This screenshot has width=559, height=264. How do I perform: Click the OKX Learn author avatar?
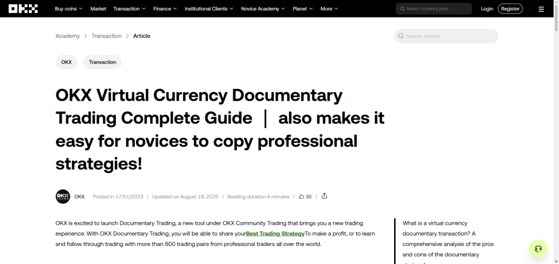[x=63, y=197]
